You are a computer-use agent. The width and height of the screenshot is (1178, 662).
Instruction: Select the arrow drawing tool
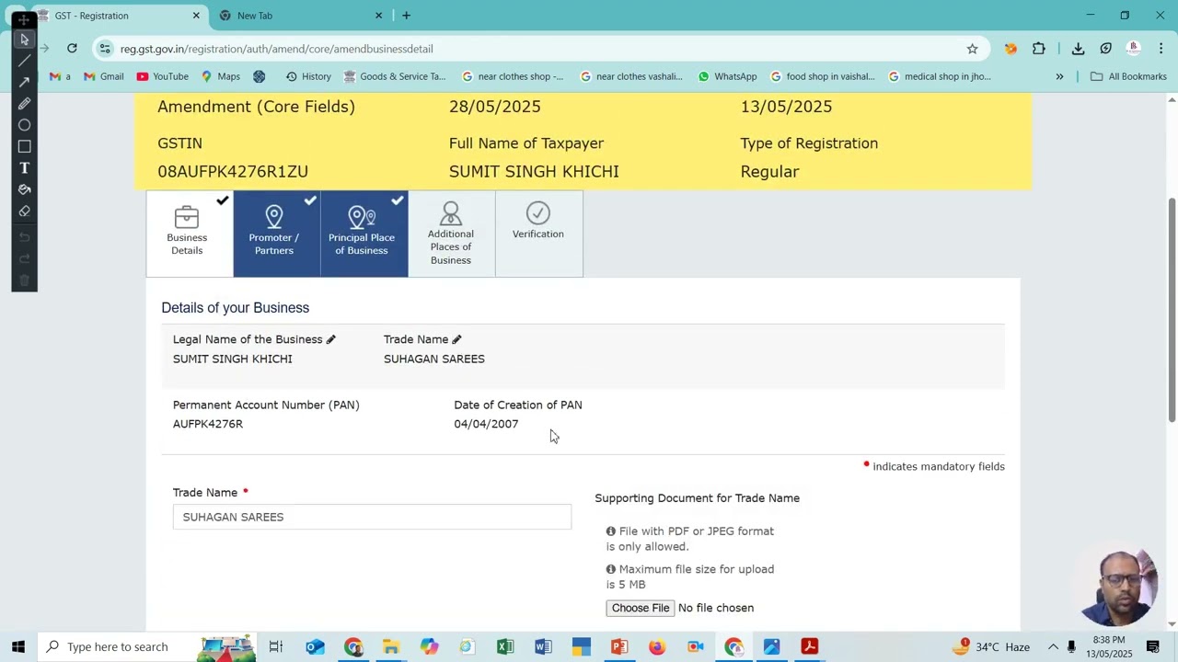[x=24, y=82]
